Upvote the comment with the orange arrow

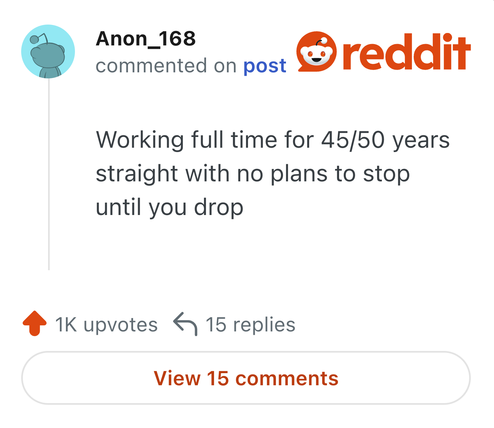[x=35, y=323]
